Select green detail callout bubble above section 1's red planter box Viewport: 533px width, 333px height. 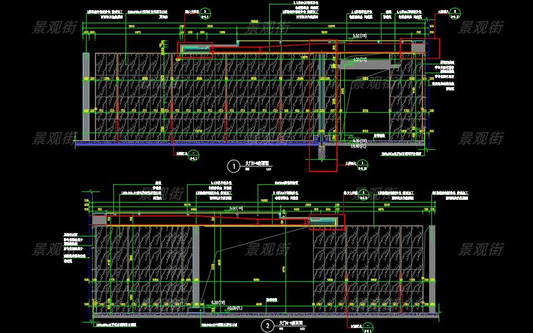[204, 12]
